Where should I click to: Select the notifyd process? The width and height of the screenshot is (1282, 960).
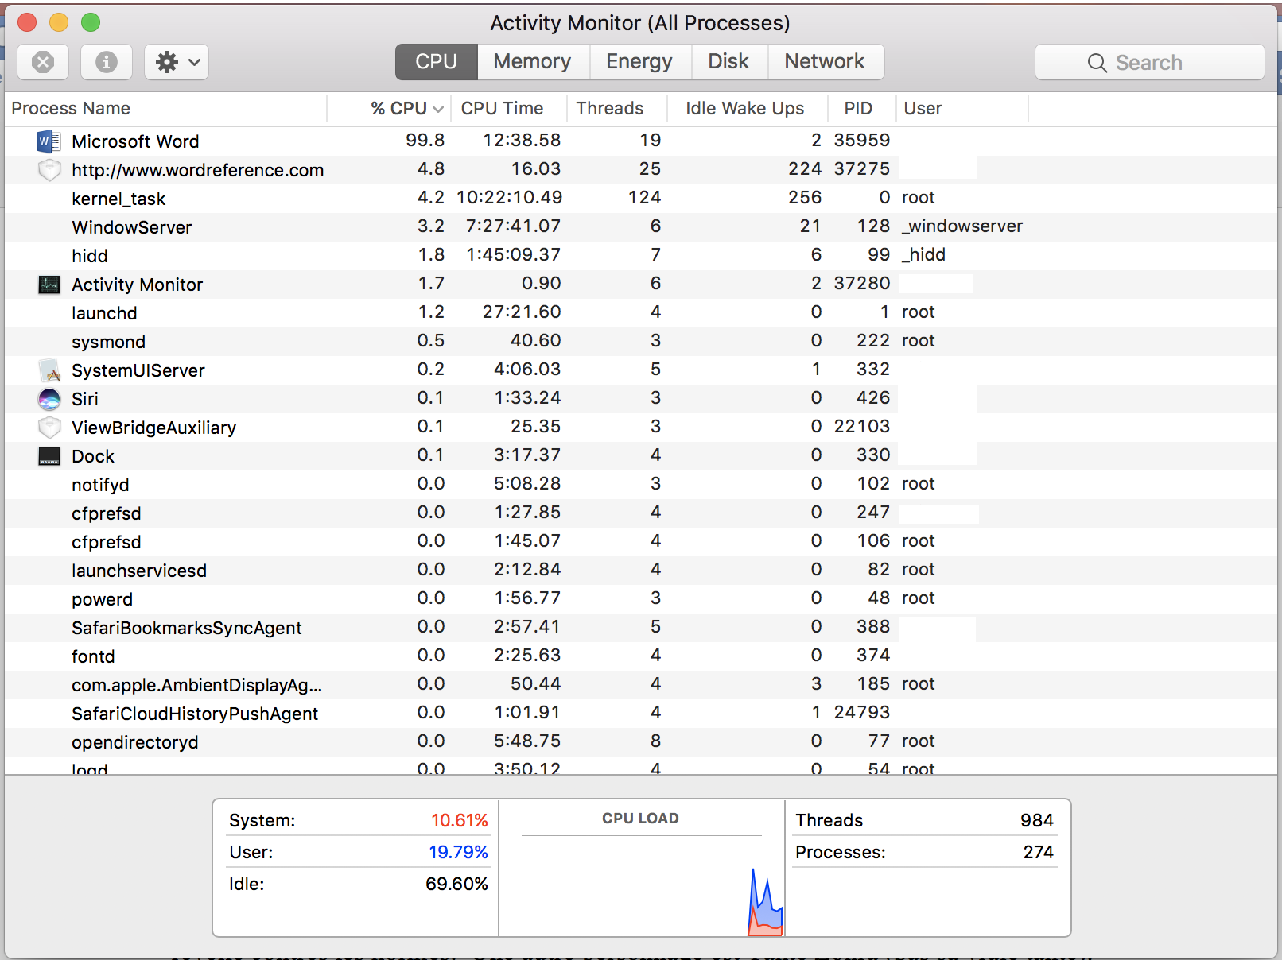point(641,485)
